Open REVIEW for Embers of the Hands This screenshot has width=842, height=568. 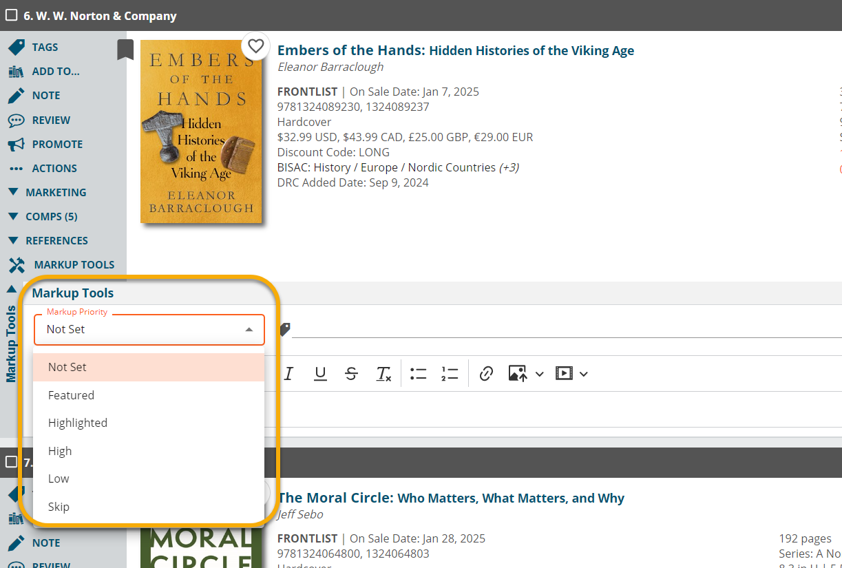[39, 120]
